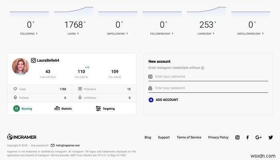Open the Support footer link
The height and width of the screenshot is (160, 280).
(x=164, y=137)
